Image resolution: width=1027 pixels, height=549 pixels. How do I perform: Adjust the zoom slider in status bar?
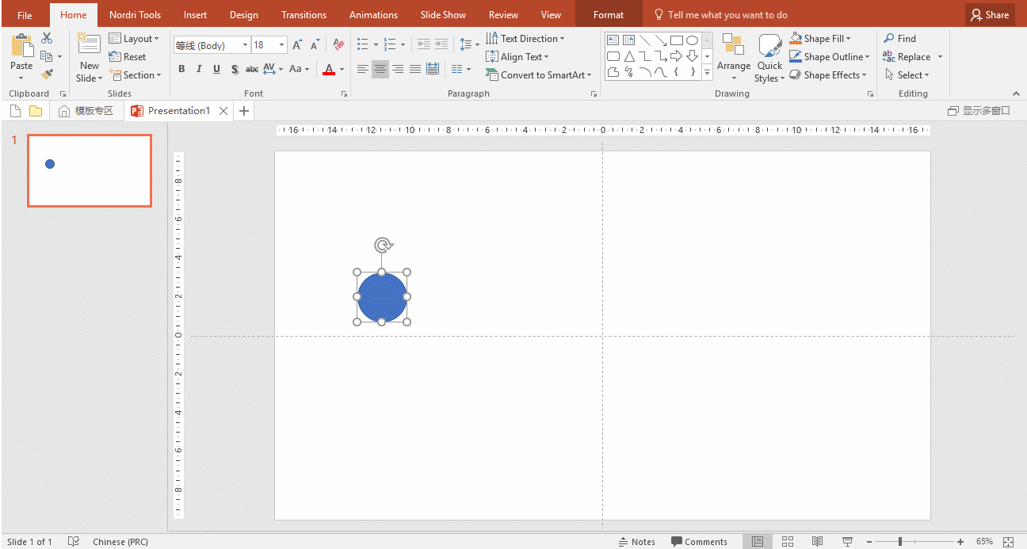(900, 542)
